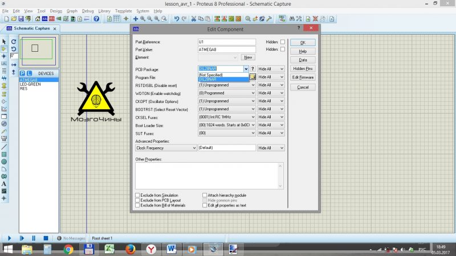Image resolution: width=456 pixels, height=256 pixels.
Task: Click the New element button
Action: point(248,57)
